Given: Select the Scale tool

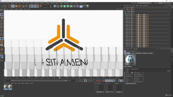Looking at the screenshot, I should coord(16,6).
